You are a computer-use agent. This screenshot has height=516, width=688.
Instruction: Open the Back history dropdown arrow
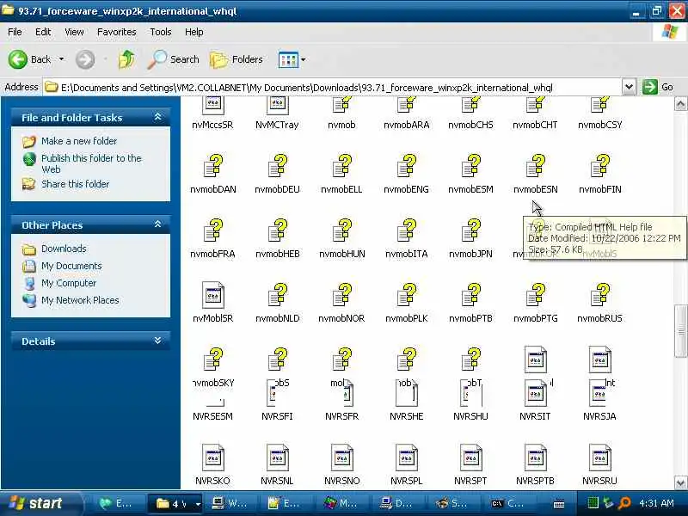61,59
